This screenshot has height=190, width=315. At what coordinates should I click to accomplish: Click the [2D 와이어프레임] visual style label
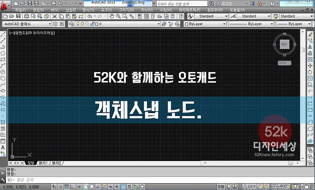tap(41, 33)
